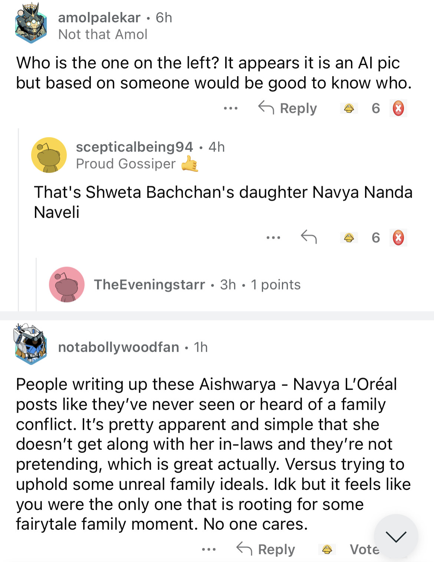Image resolution: width=434 pixels, height=562 pixels.
Task: Visit amolpalekar username link
Action: [x=99, y=17]
